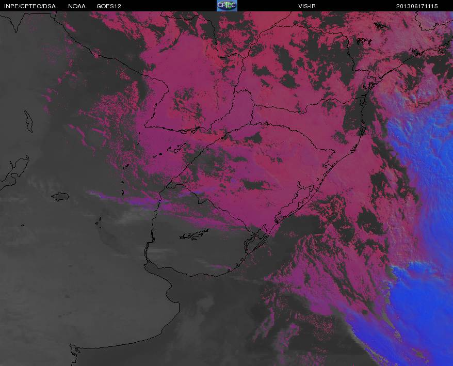The width and height of the screenshot is (453, 366).
Task: Click the VIS-IR channel label
Action: coord(307,6)
